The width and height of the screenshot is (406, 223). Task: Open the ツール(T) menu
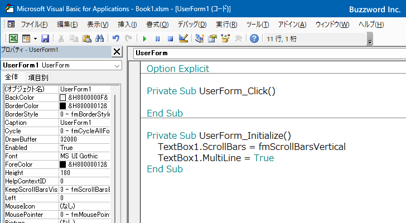point(258,25)
